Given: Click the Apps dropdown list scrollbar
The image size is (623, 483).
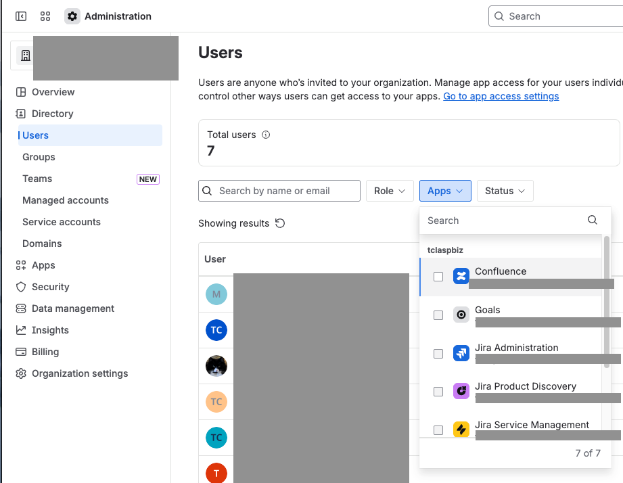Looking at the screenshot, I should click(x=606, y=302).
